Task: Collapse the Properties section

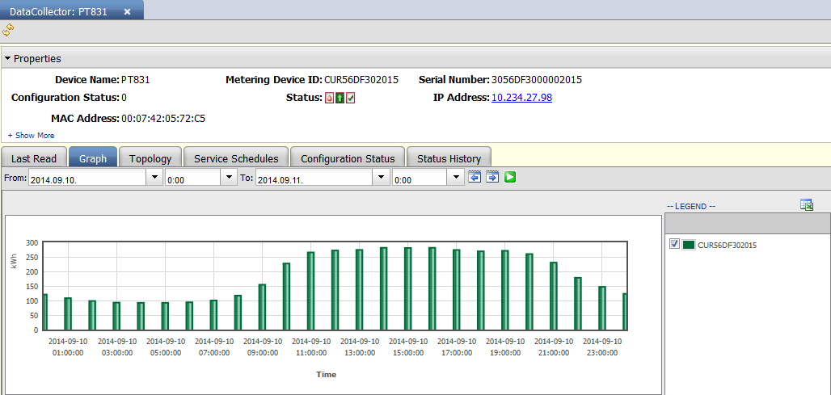Action: tap(8, 58)
